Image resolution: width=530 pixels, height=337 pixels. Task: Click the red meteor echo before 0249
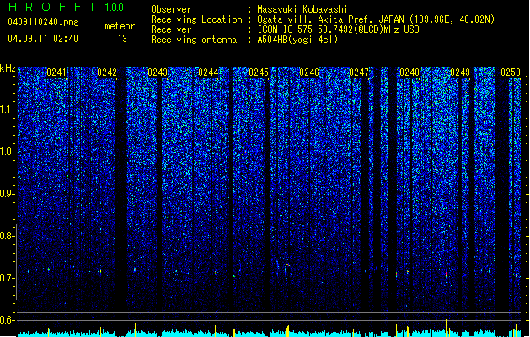447,275
